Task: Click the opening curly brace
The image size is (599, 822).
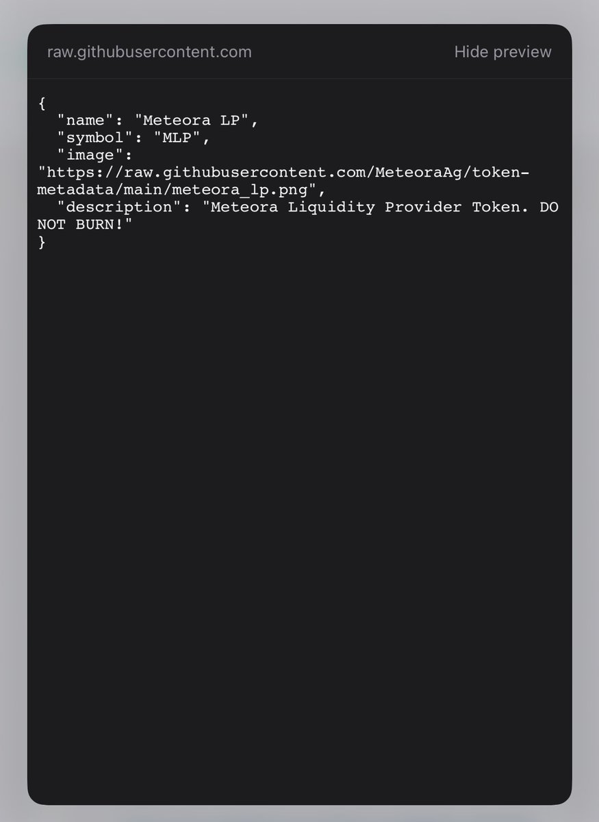Action: click(42, 103)
